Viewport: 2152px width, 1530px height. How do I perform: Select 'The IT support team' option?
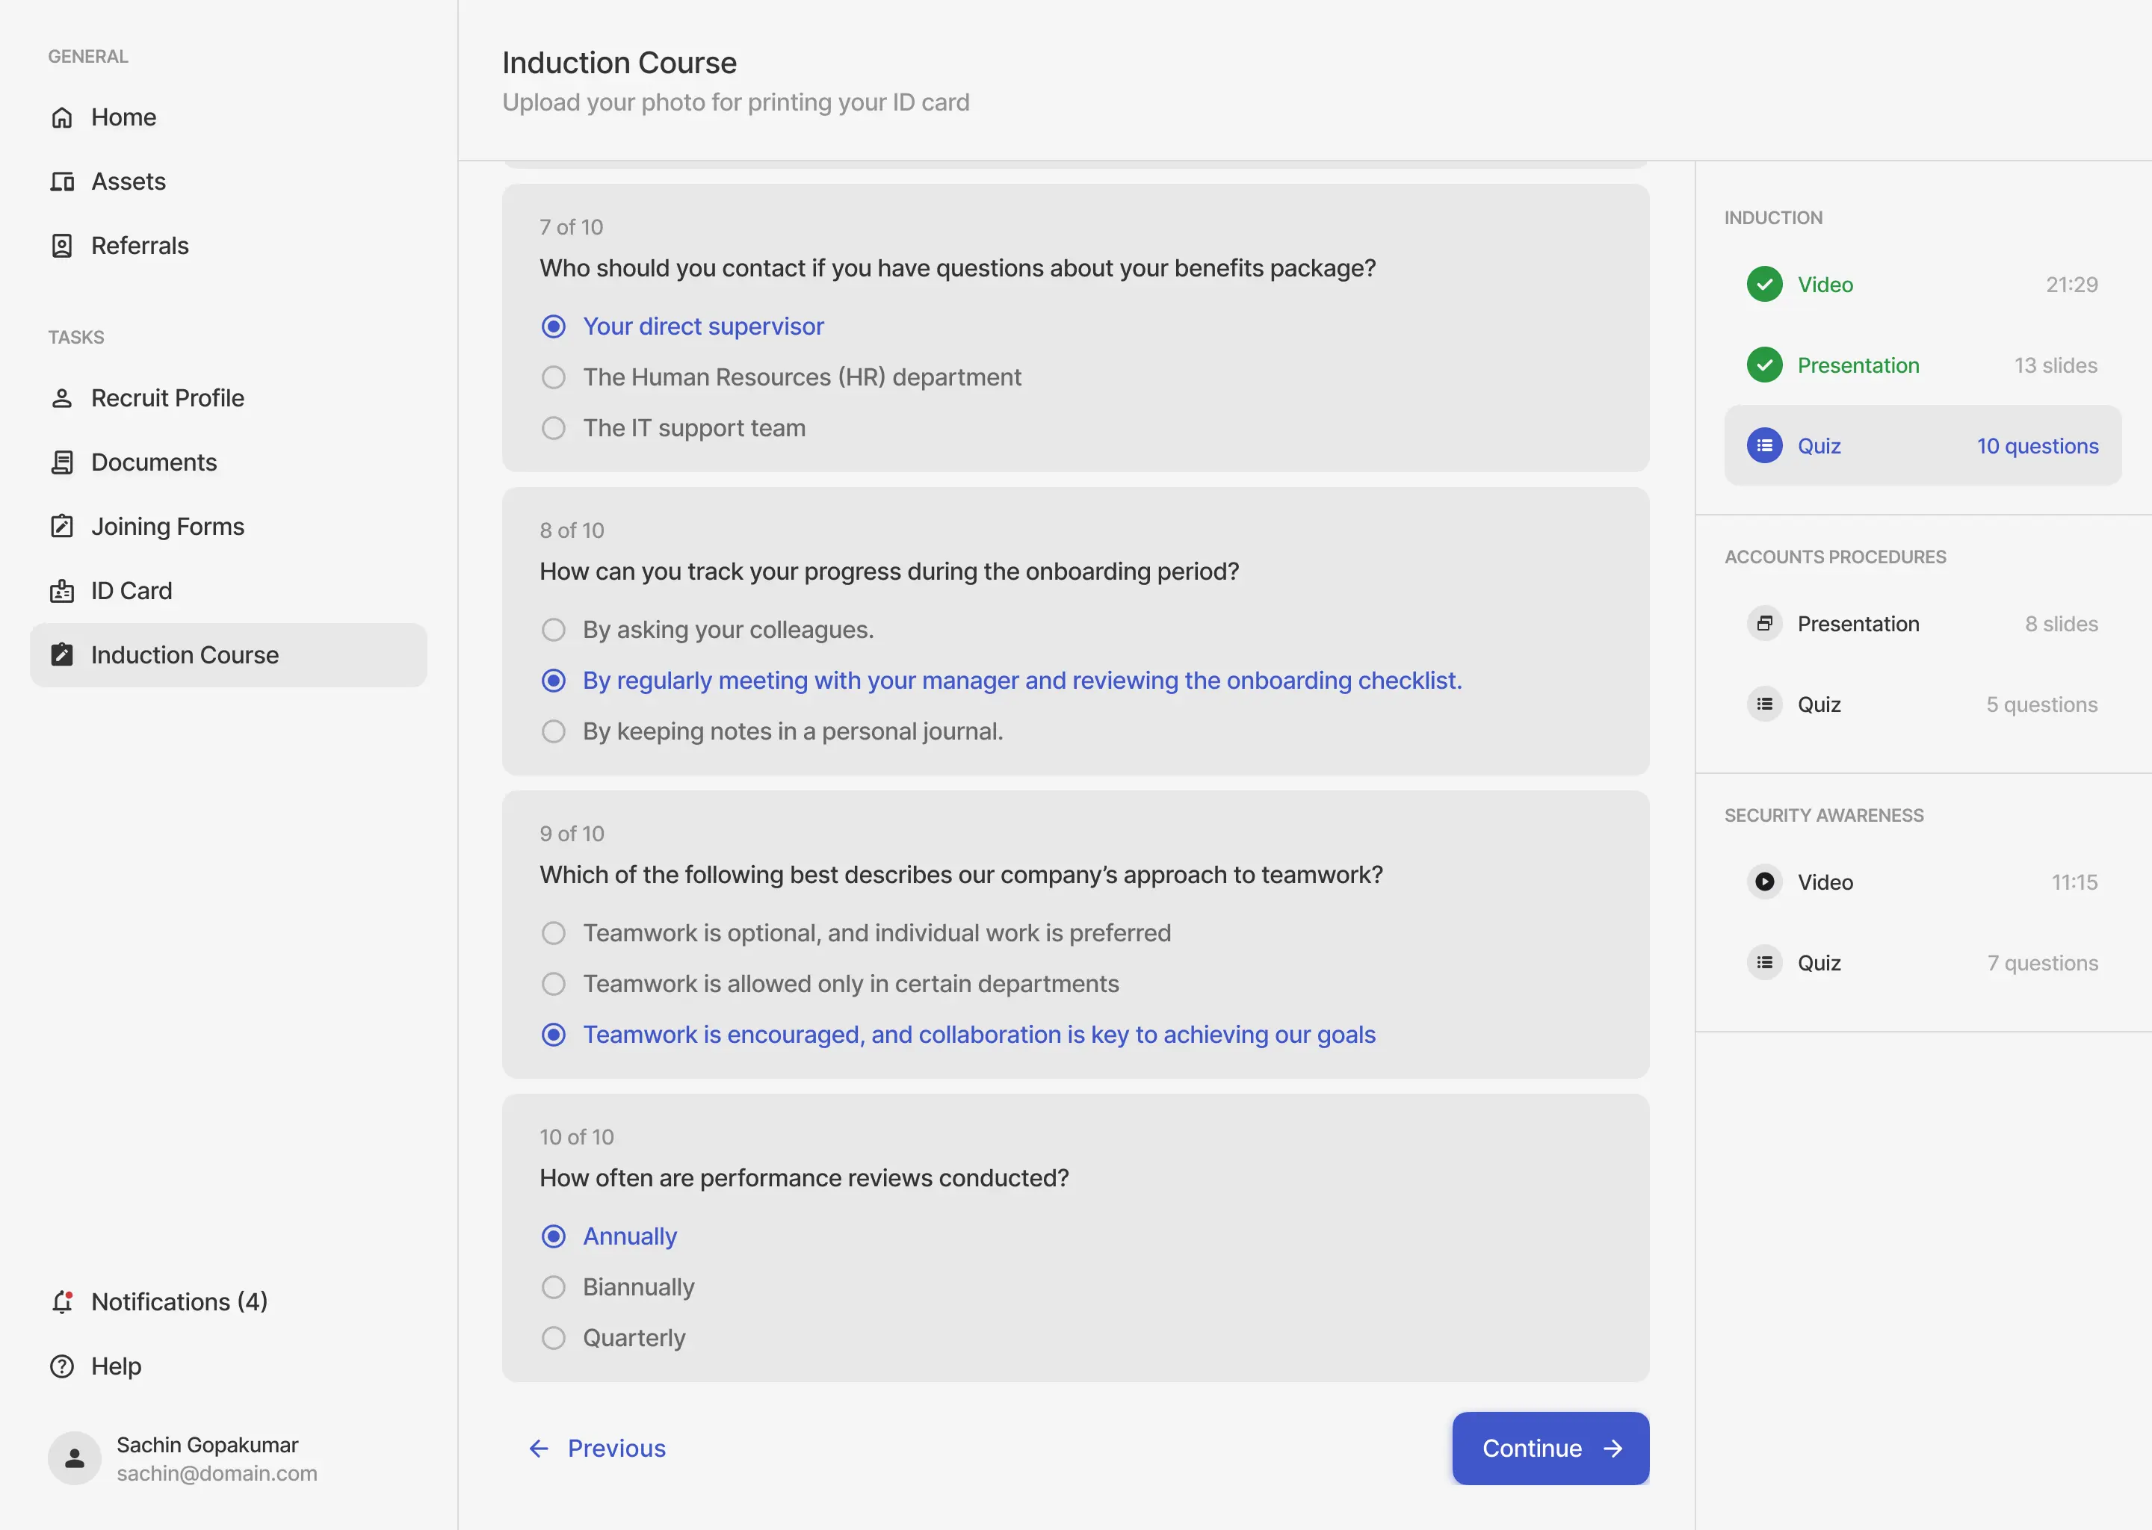(554, 428)
